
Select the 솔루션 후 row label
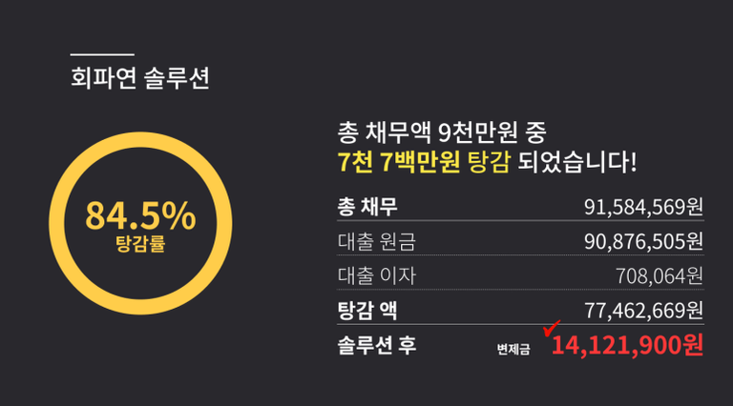tap(376, 344)
